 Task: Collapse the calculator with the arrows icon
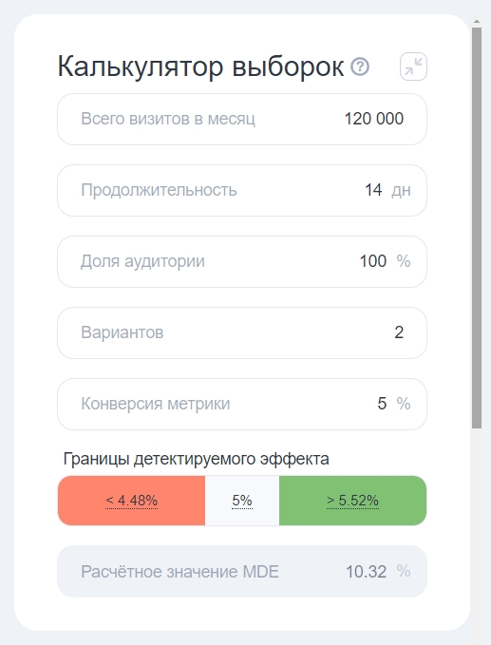click(x=413, y=66)
